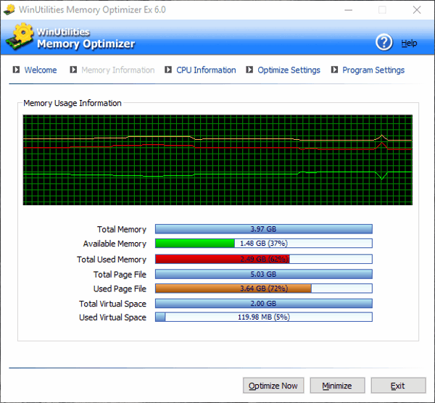The width and height of the screenshot is (435, 403).
Task: Click the Total Virtual Space label
Action: 112,304
